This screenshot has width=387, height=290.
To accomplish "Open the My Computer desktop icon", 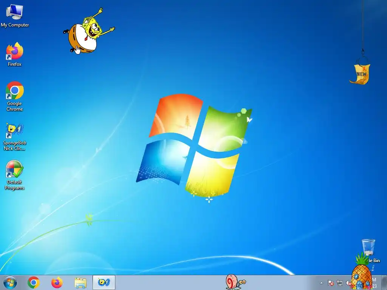I will pos(15,15).
